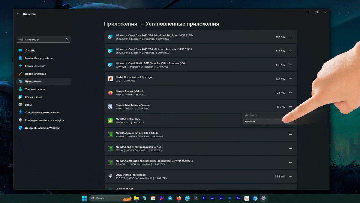Click the Mozilla Maintenance Service icon
Image resolution: width=360 pixels, height=203 pixels.
point(110,107)
